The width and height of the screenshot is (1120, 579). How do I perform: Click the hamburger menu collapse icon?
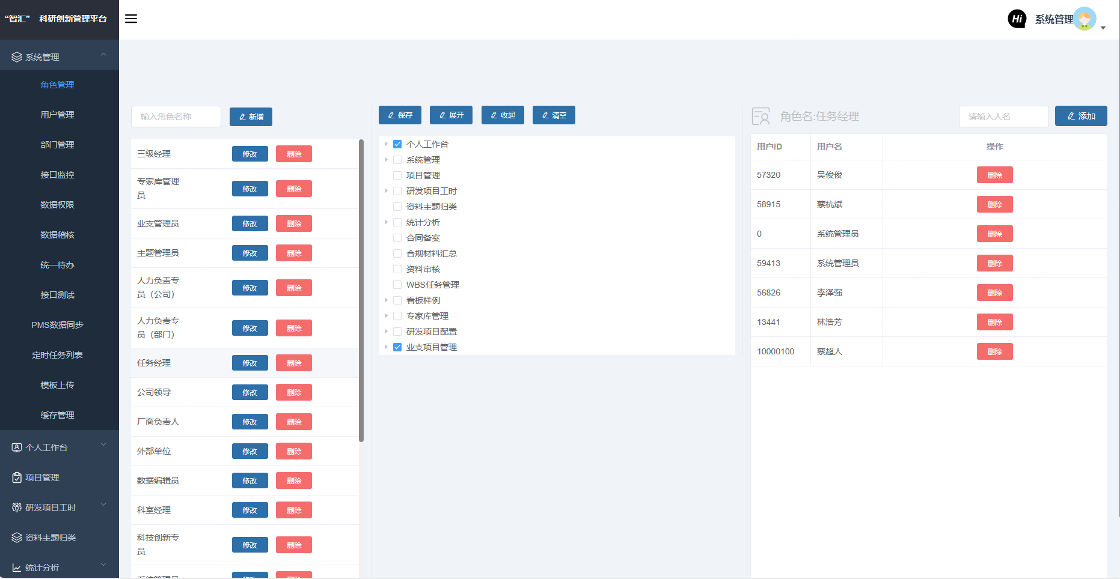point(131,19)
